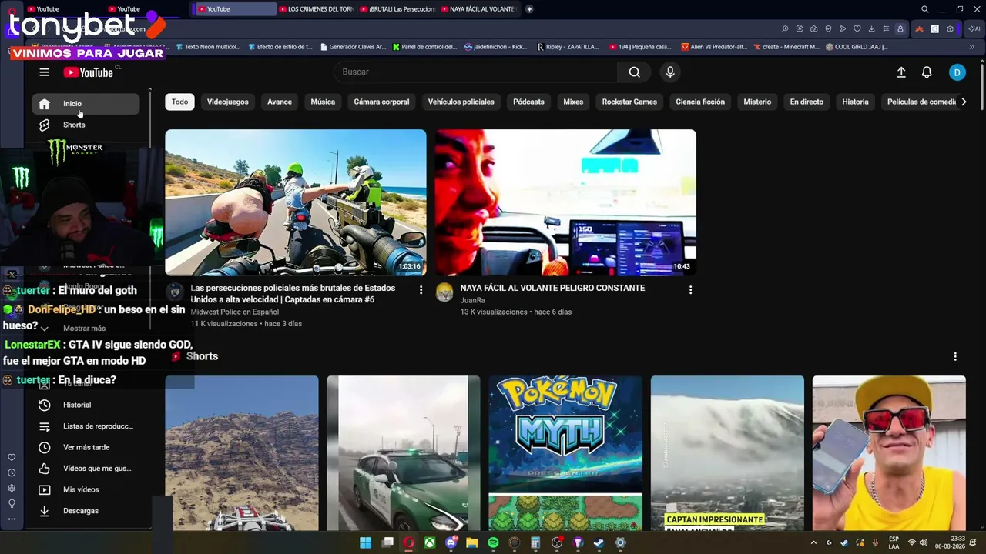This screenshot has width=986, height=554.
Task: Open the JuanRa channel name link
Action: point(473,300)
